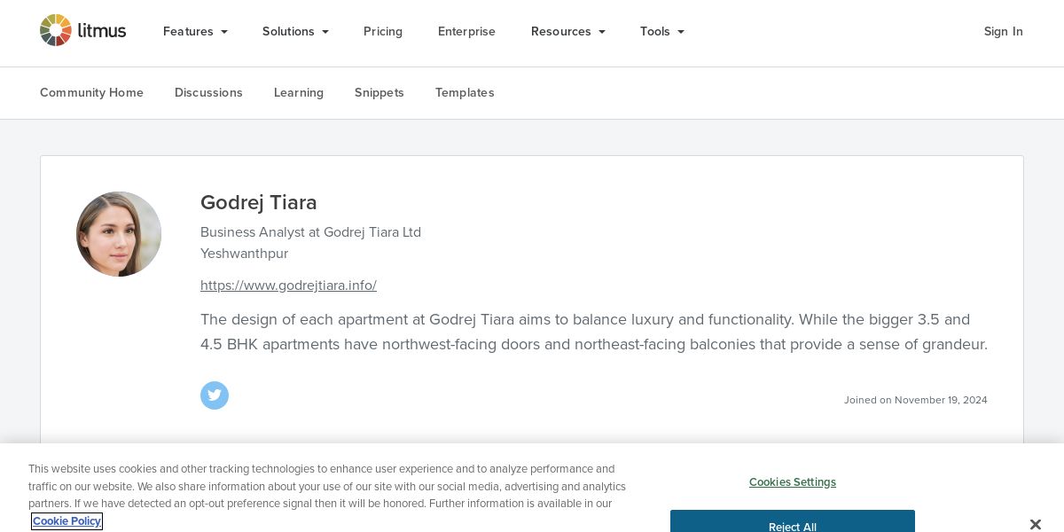Open the Enterprise page
The image size is (1064, 532).
(466, 31)
